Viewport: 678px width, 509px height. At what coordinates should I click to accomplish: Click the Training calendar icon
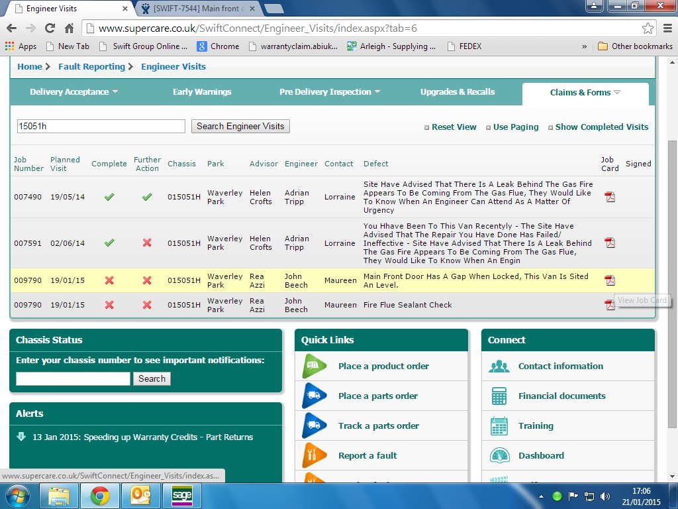[499, 426]
